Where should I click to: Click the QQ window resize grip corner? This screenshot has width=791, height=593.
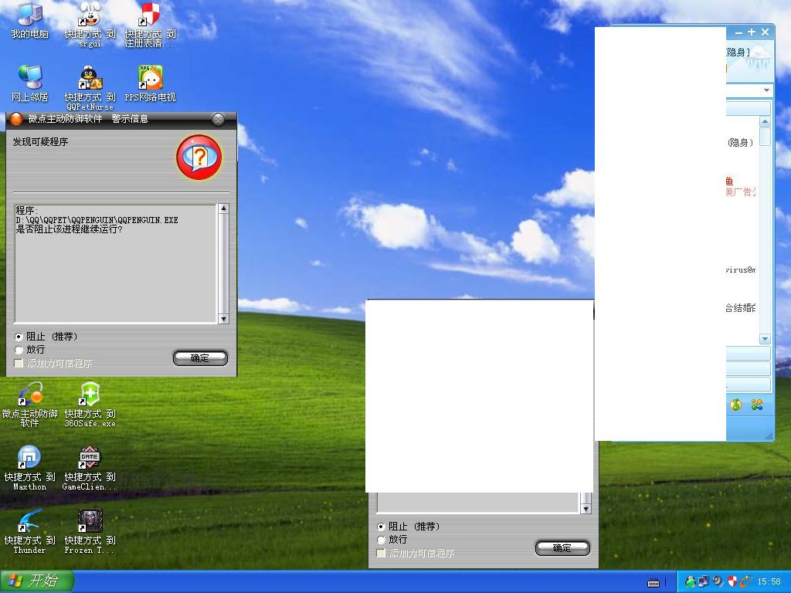tap(769, 435)
